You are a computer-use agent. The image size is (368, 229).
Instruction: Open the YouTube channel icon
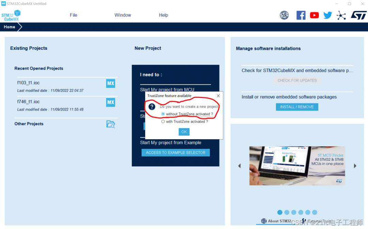point(314,15)
